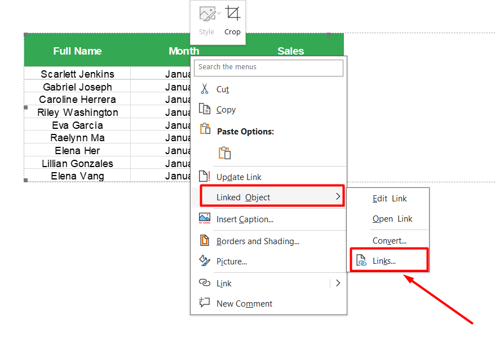
Task: Click the Paste Options label
Action: pyautogui.click(x=245, y=132)
